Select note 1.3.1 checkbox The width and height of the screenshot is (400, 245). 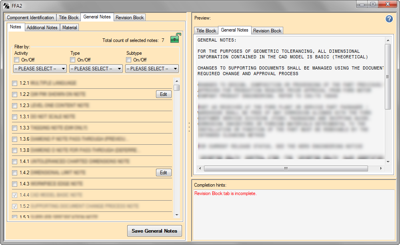point(15,117)
